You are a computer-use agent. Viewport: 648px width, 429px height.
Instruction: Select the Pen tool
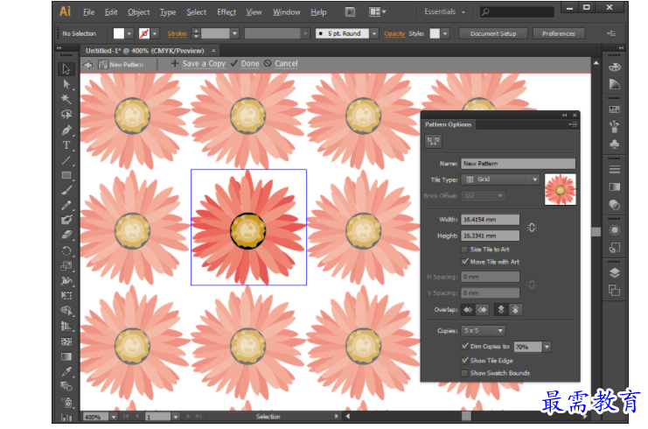[x=66, y=130]
